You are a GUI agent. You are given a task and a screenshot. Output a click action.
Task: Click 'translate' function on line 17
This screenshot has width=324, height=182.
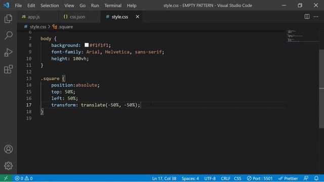pyautogui.click(x=93, y=105)
